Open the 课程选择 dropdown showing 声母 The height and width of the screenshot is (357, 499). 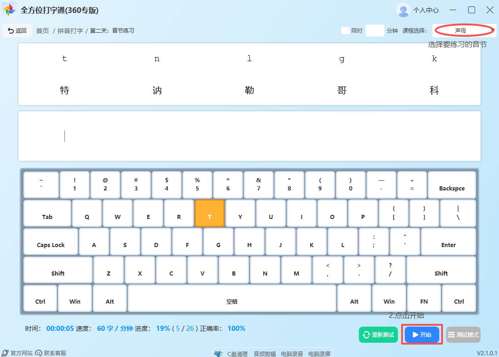point(460,30)
